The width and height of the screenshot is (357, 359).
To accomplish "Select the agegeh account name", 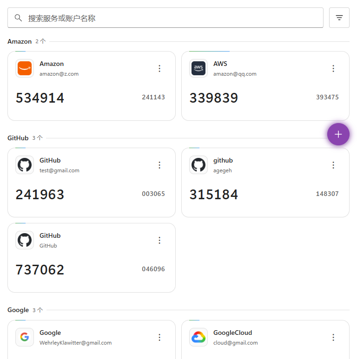I will click(x=222, y=170).
